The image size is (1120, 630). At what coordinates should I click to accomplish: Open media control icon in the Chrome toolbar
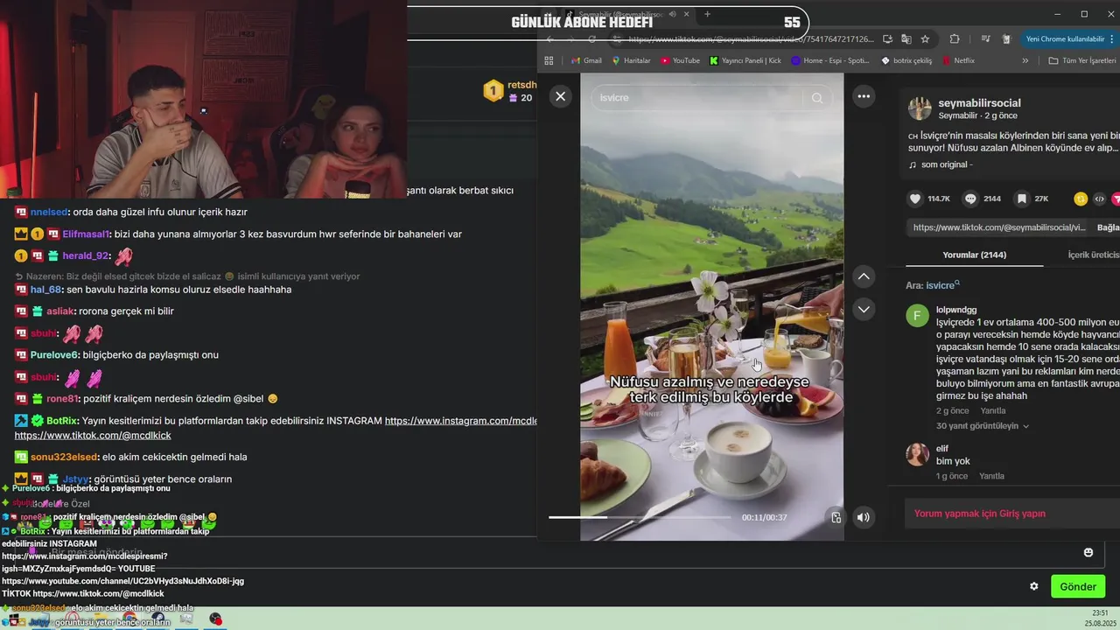click(x=986, y=39)
